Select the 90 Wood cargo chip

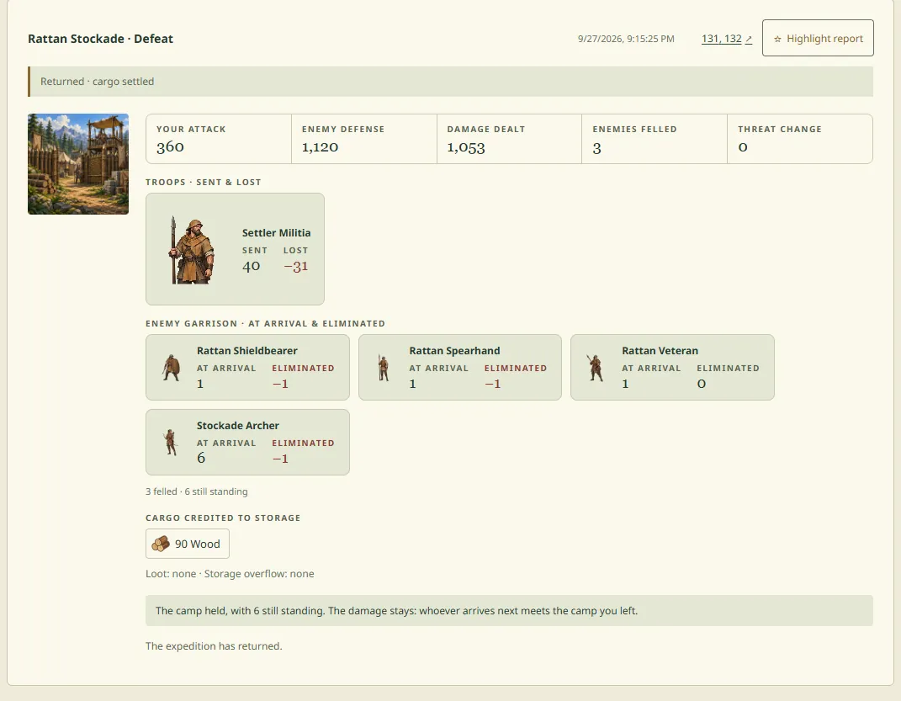coord(188,544)
